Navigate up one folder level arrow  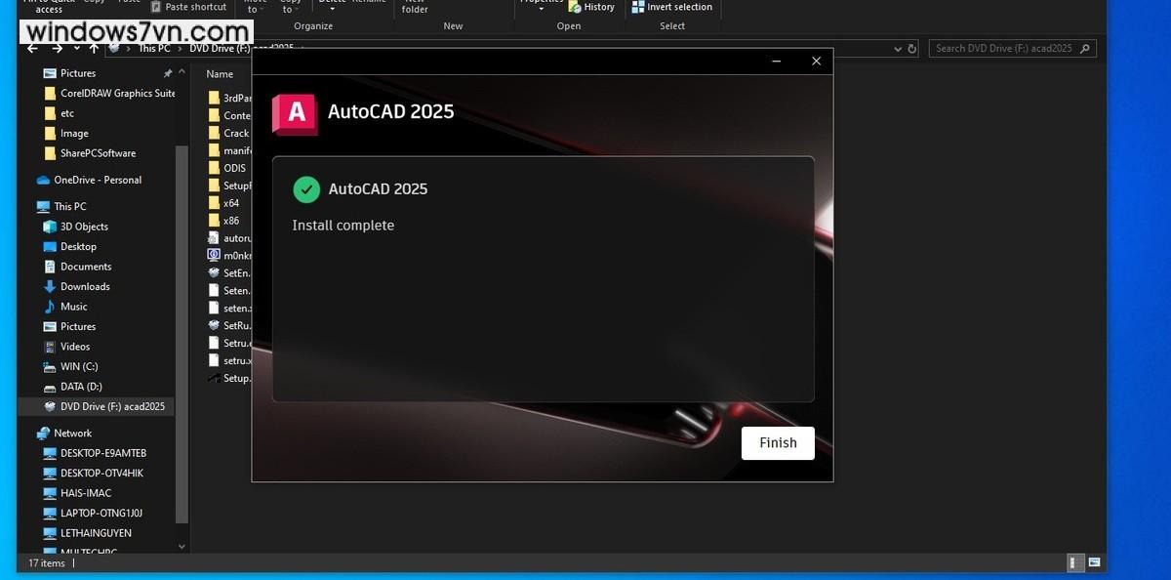pos(94,48)
